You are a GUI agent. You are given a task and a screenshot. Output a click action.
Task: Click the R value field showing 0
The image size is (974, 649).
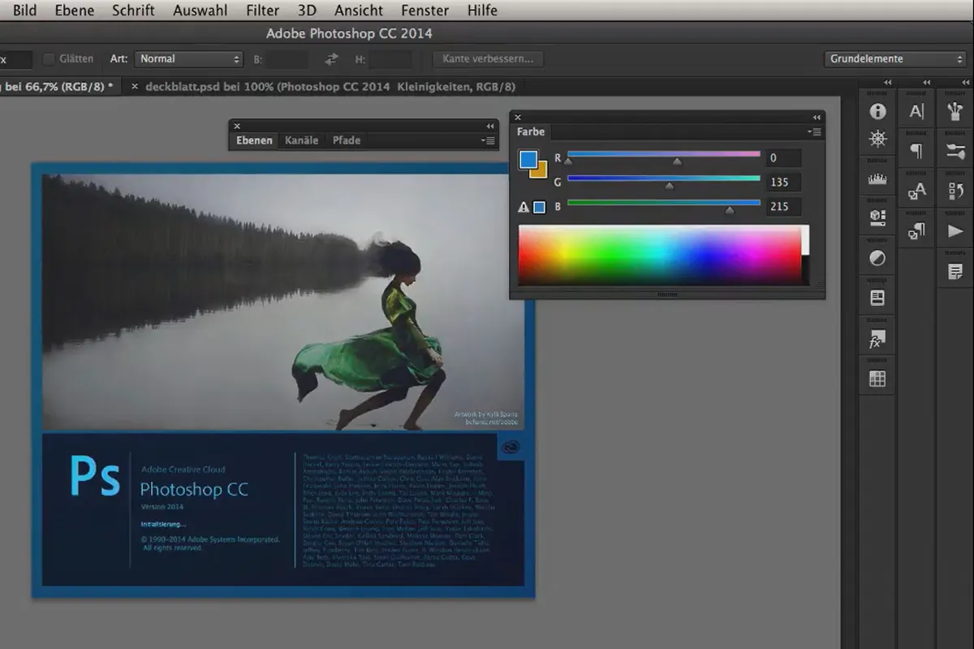(783, 158)
